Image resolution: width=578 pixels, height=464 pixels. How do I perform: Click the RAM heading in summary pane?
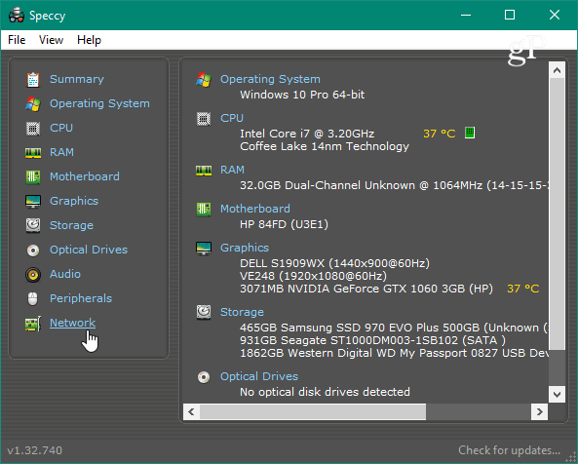click(x=232, y=170)
